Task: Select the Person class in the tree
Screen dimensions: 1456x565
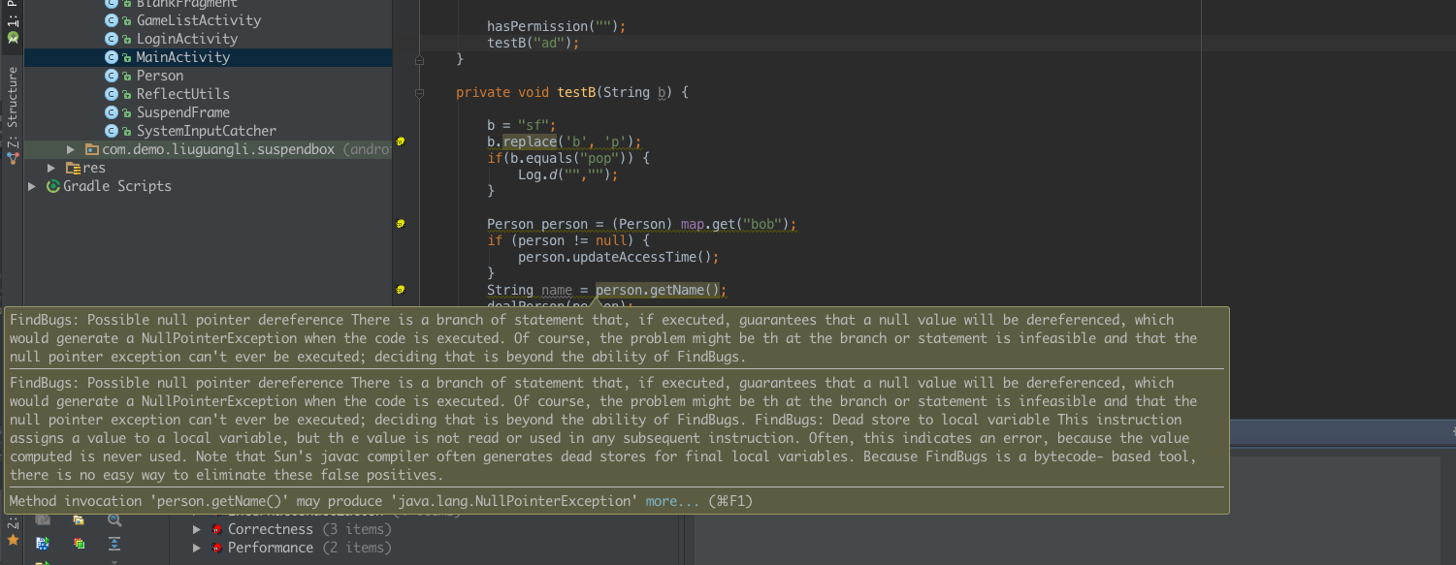Action: [160, 76]
